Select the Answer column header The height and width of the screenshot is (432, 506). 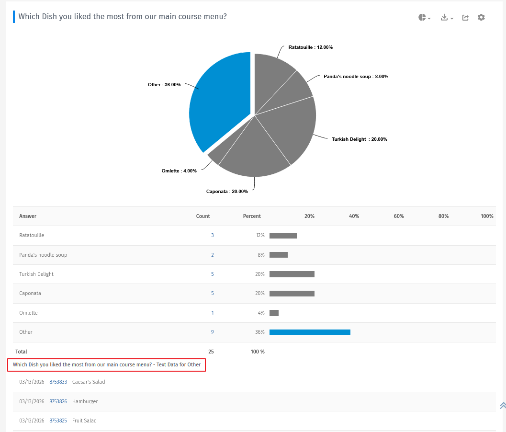pyautogui.click(x=27, y=216)
